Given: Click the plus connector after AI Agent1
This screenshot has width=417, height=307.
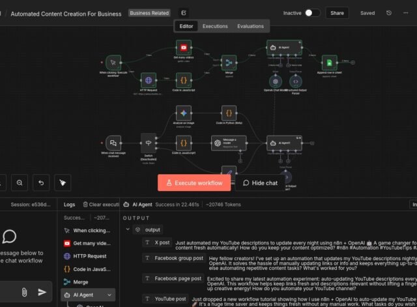Looking at the screenshot, I should tap(312, 143).
